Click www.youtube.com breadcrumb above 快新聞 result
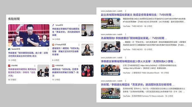Screen dimensions: 192x107 [x=112, y=81]
